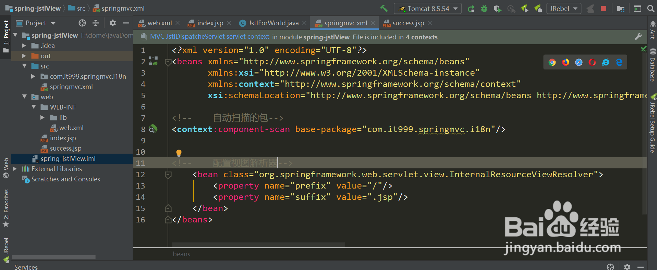Hide the Project tool window
Viewport: 657px width, 270px height.
(126, 23)
